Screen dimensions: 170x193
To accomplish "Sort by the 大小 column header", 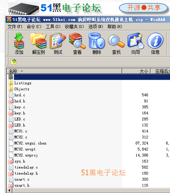I will pyautogui.click(x=136, y=71).
